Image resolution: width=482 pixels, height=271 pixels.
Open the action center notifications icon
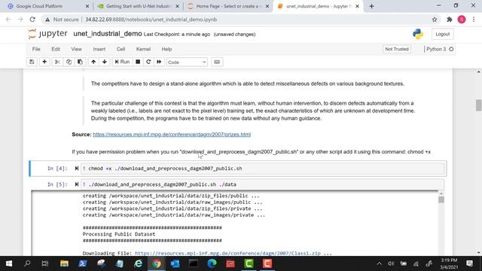click(469, 263)
